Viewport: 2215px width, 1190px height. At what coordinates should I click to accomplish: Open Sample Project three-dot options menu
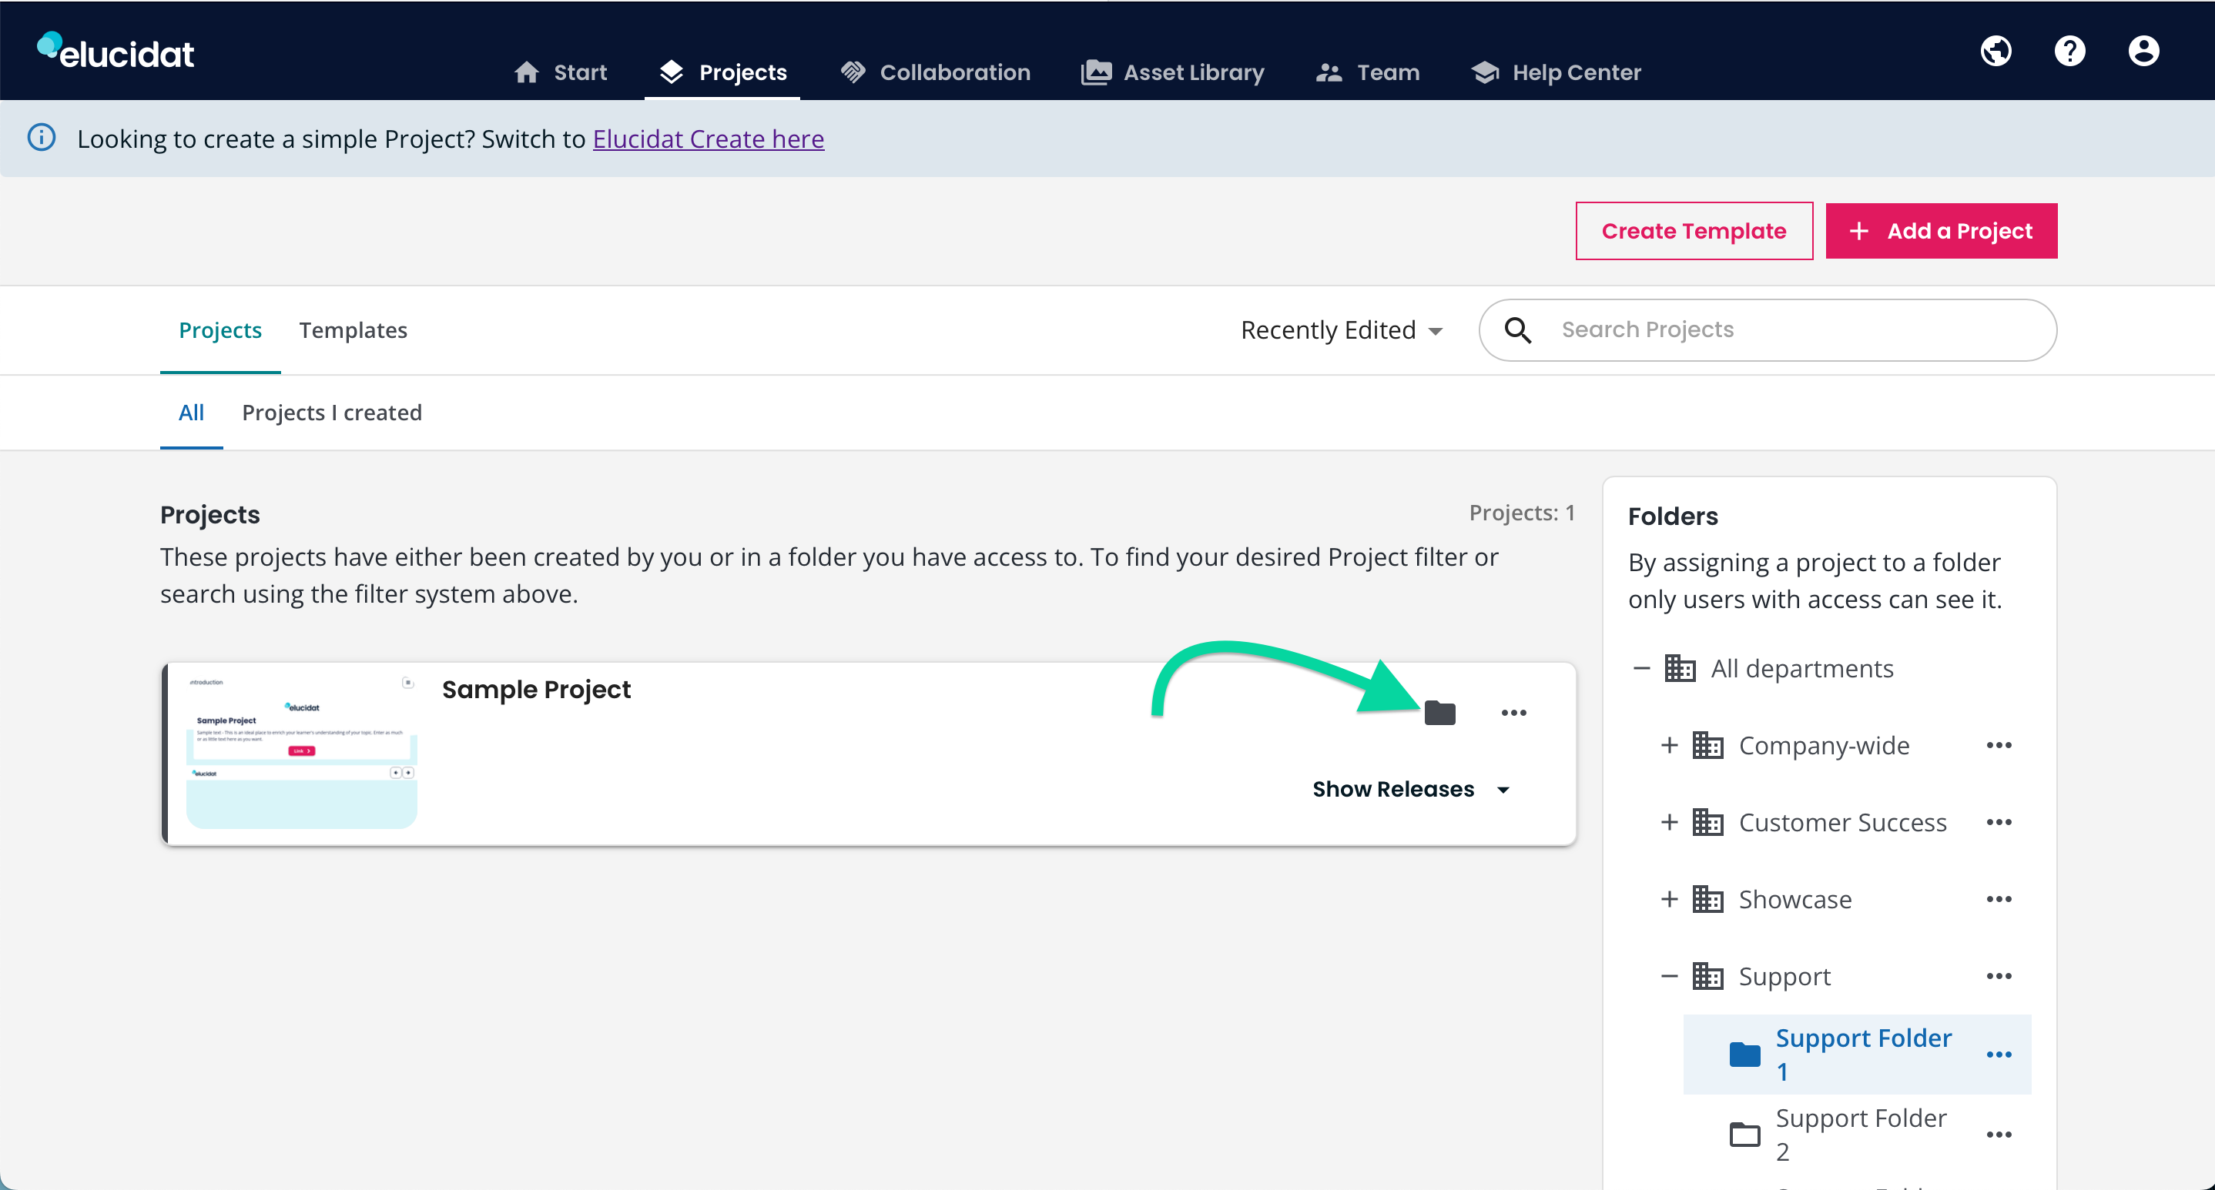pyautogui.click(x=1513, y=712)
